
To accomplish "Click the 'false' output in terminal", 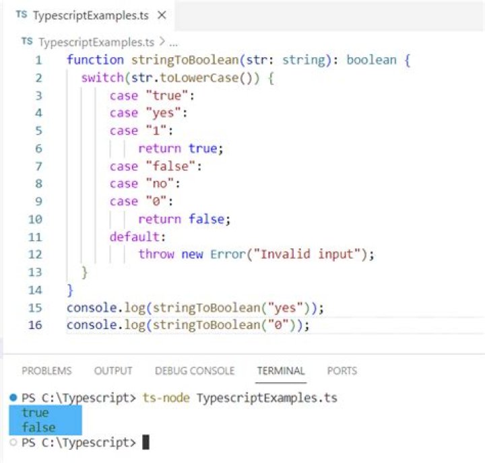I will pos(38,427).
